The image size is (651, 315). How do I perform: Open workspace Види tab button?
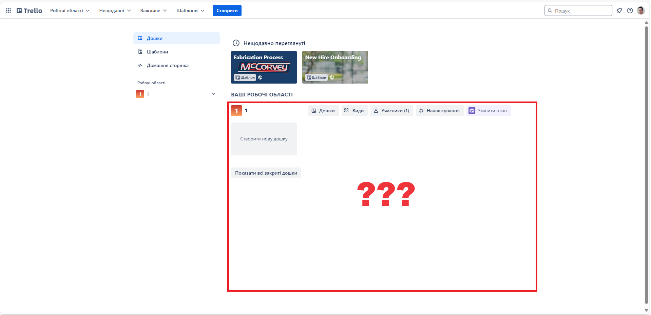[x=355, y=111]
